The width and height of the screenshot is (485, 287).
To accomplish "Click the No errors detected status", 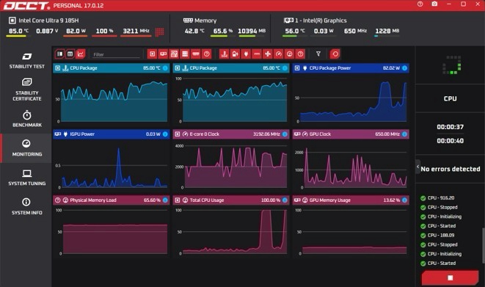I will pos(451,169).
